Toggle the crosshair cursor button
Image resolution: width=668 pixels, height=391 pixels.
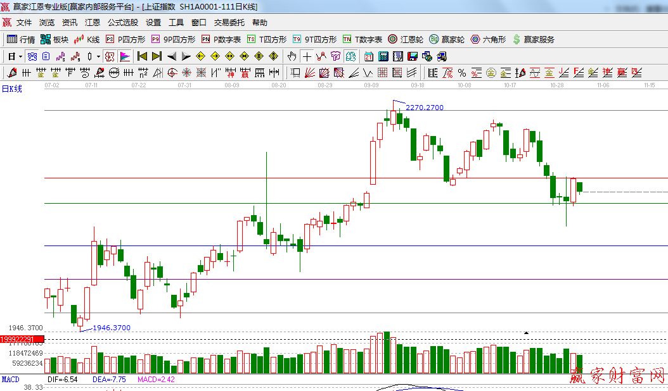307,56
